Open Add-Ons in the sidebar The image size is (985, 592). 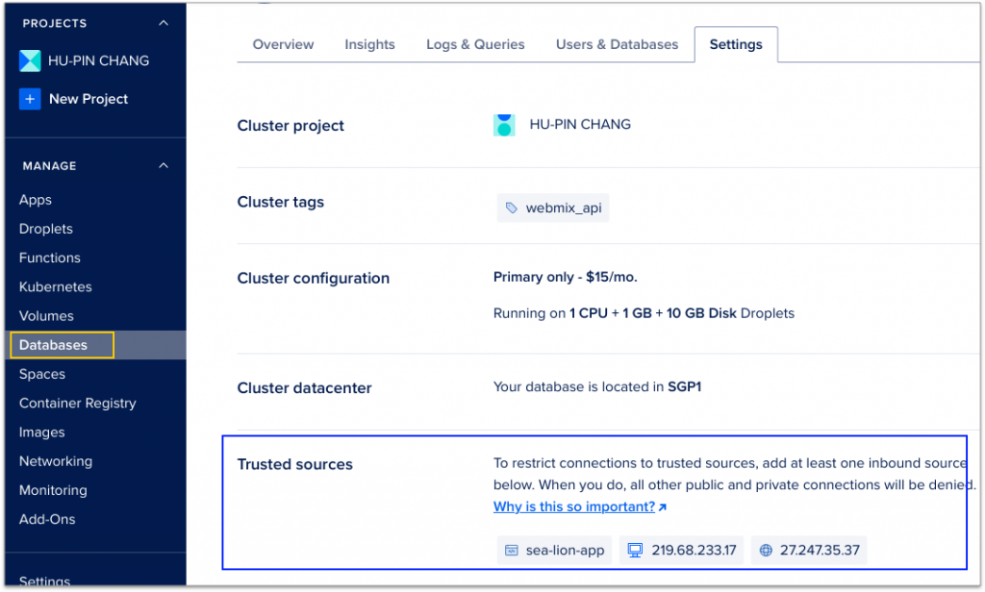coord(47,520)
